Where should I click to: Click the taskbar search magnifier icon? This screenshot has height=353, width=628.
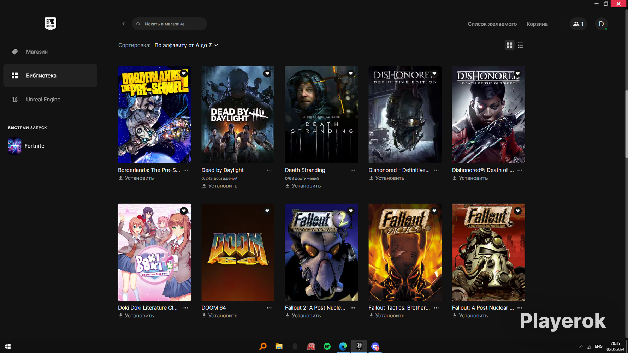pos(263,346)
